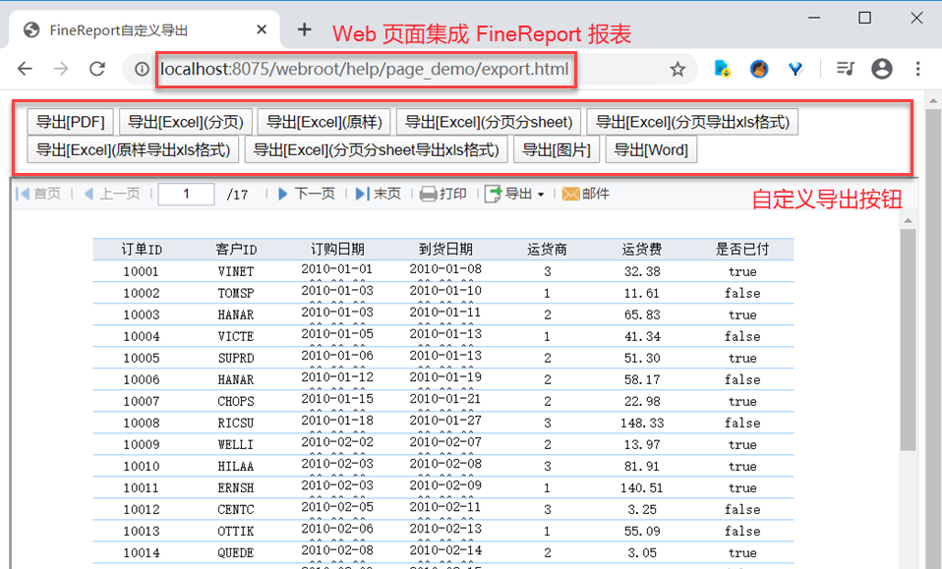Viewport: 942px width, 569px height.
Task: Go to next page (下一页) of report
Action: tap(306, 195)
